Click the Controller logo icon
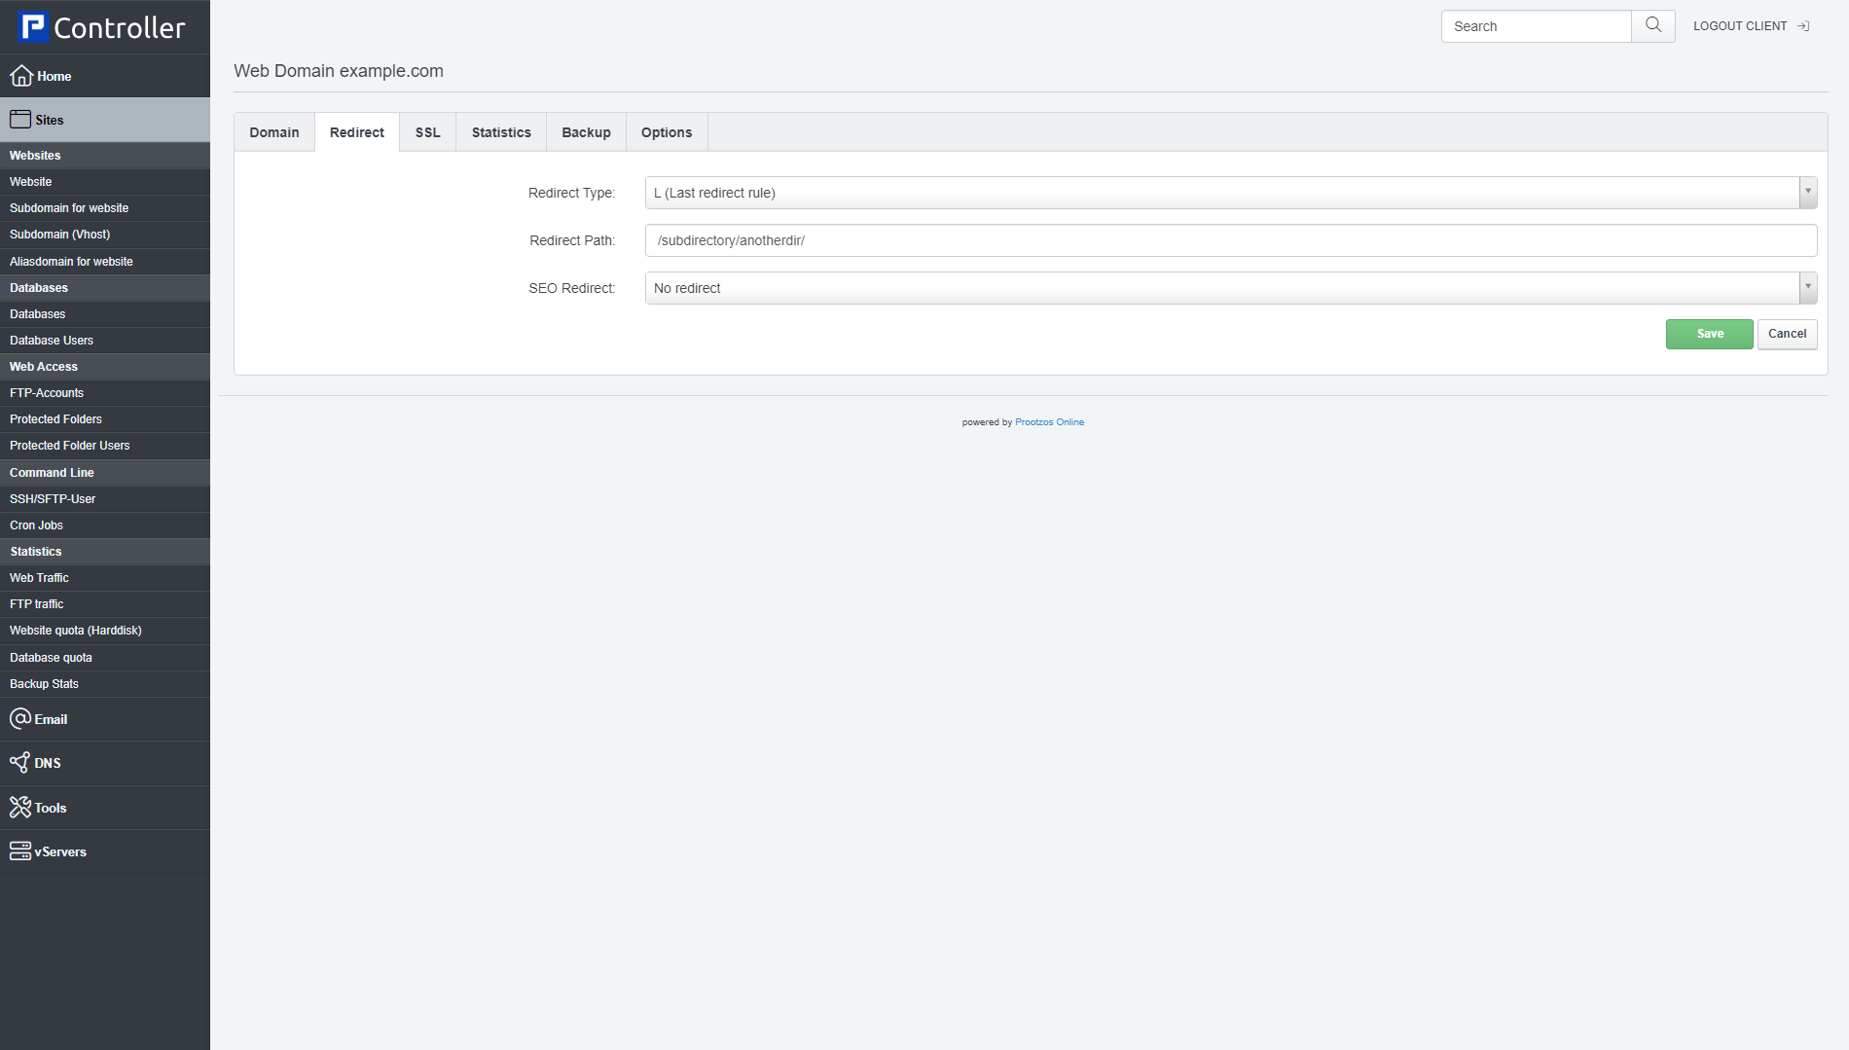 click(x=33, y=27)
